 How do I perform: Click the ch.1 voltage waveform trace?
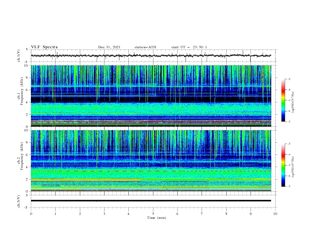click(151, 56)
